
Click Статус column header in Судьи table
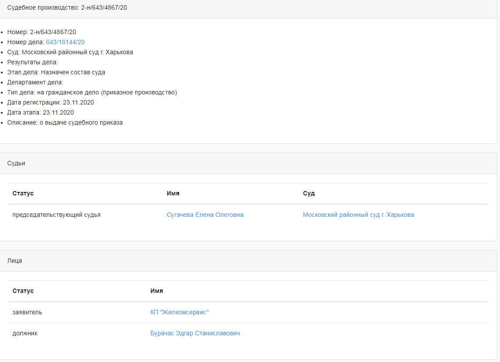pyautogui.click(x=23, y=193)
